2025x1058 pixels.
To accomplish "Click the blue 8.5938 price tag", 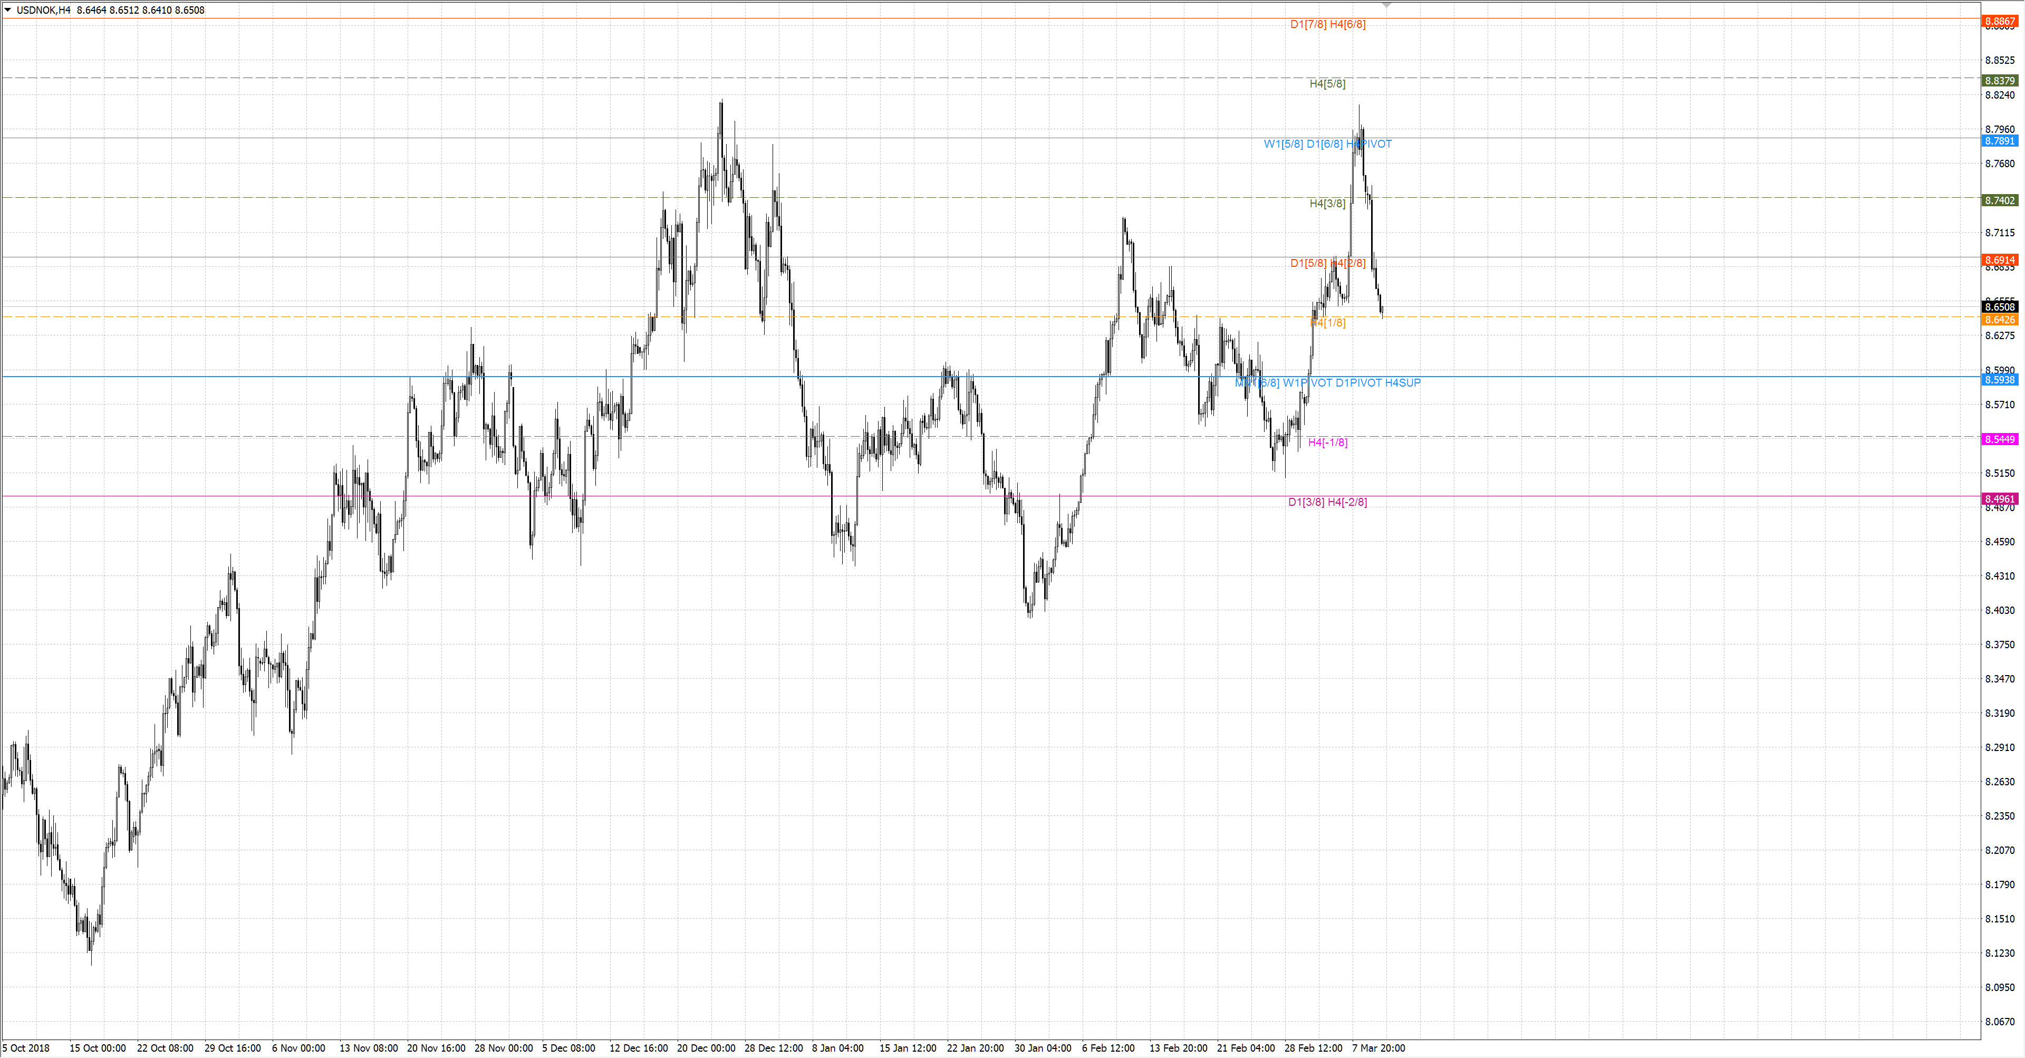I will (x=1999, y=380).
